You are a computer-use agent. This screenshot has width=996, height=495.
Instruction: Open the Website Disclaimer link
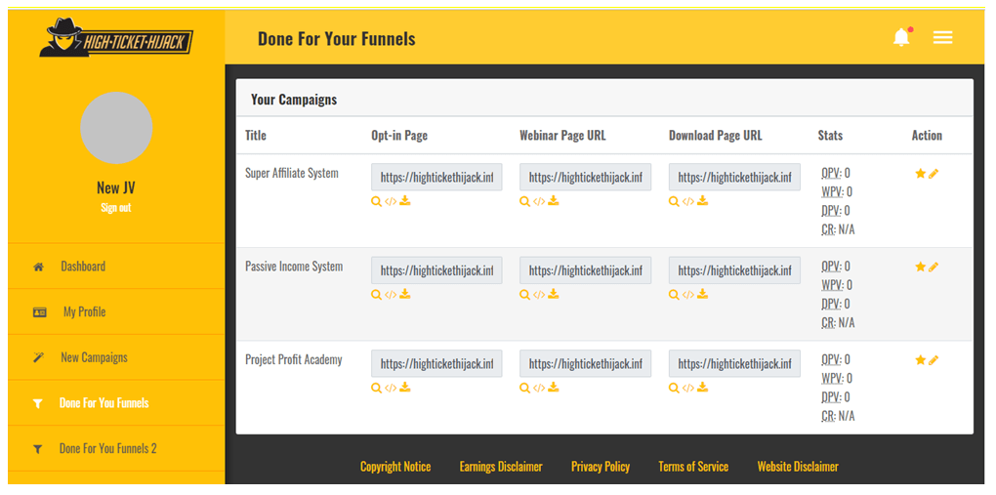click(x=798, y=467)
